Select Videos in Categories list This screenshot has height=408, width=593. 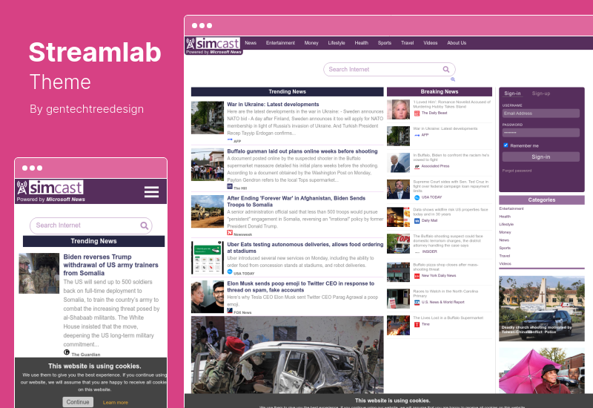(506, 264)
